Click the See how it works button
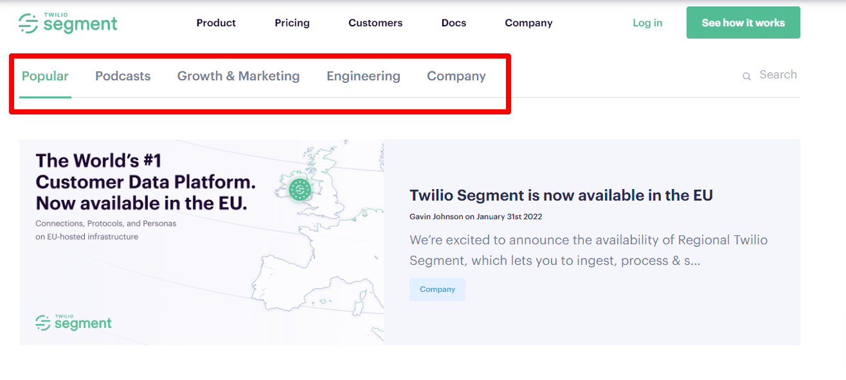This screenshot has width=846, height=380. (x=743, y=23)
